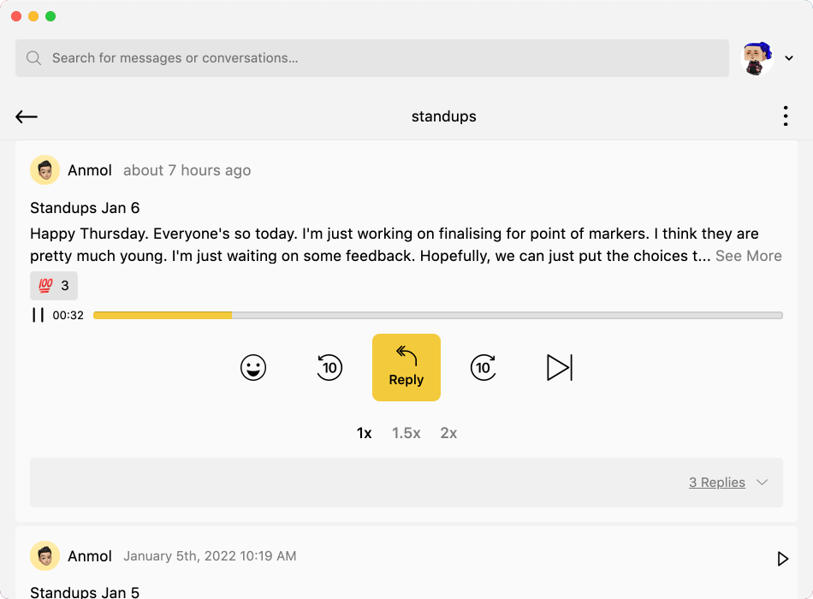Viewport: 813px width, 599px height.
Task: Play the Standups Jan 5 message
Action: 782,559
